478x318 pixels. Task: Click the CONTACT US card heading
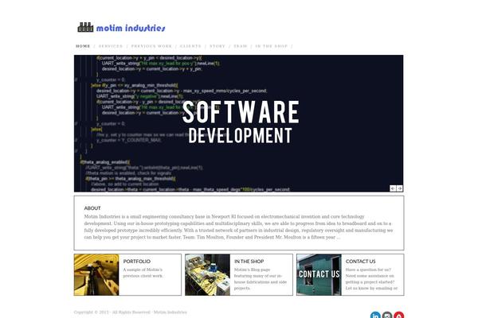(x=361, y=262)
